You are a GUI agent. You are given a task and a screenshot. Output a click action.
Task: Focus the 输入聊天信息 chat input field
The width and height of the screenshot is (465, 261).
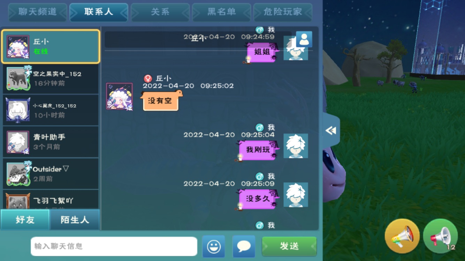(114, 246)
